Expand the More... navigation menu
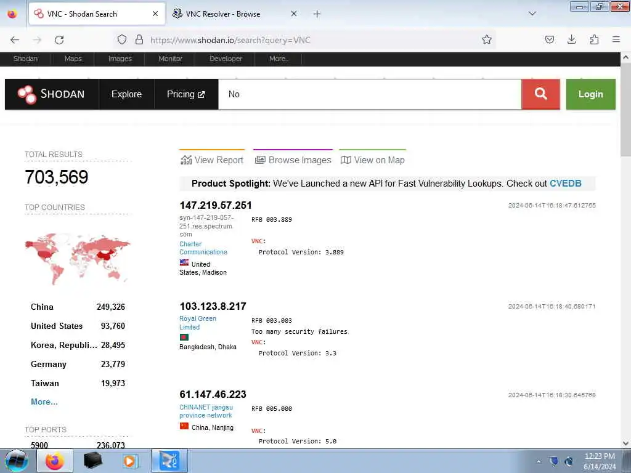Image resolution: width=631 pixels, height=473 pixels. [279, 59]
